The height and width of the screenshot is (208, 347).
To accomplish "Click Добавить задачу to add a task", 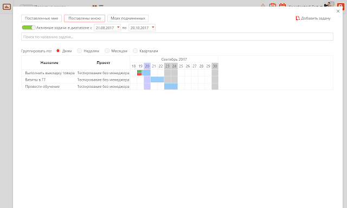I will coord(313,18).
